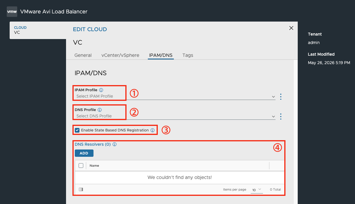
Task: Open IPAM Profile three-dot options menu
Action: [x=281, y=96]
